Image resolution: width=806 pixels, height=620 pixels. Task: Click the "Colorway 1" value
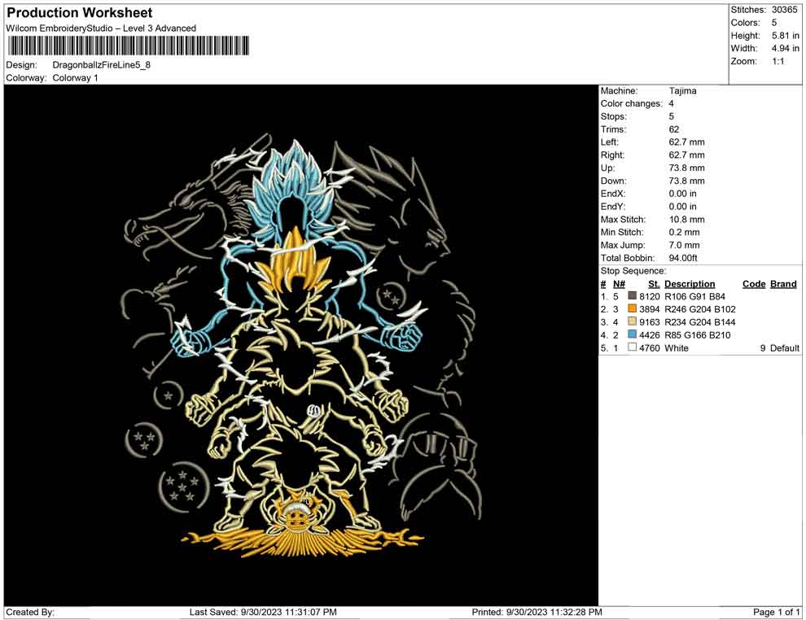point(75,78)
